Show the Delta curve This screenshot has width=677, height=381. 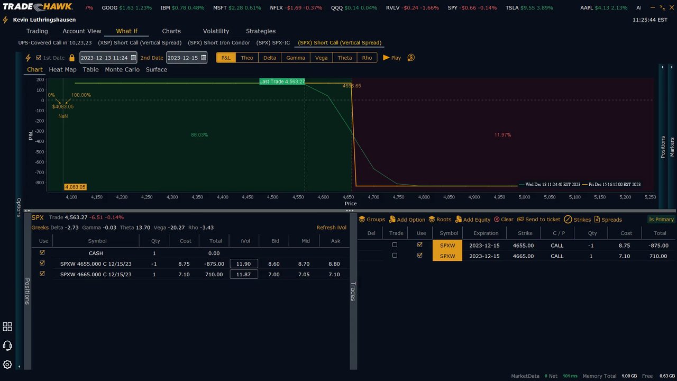click(270, 58)
